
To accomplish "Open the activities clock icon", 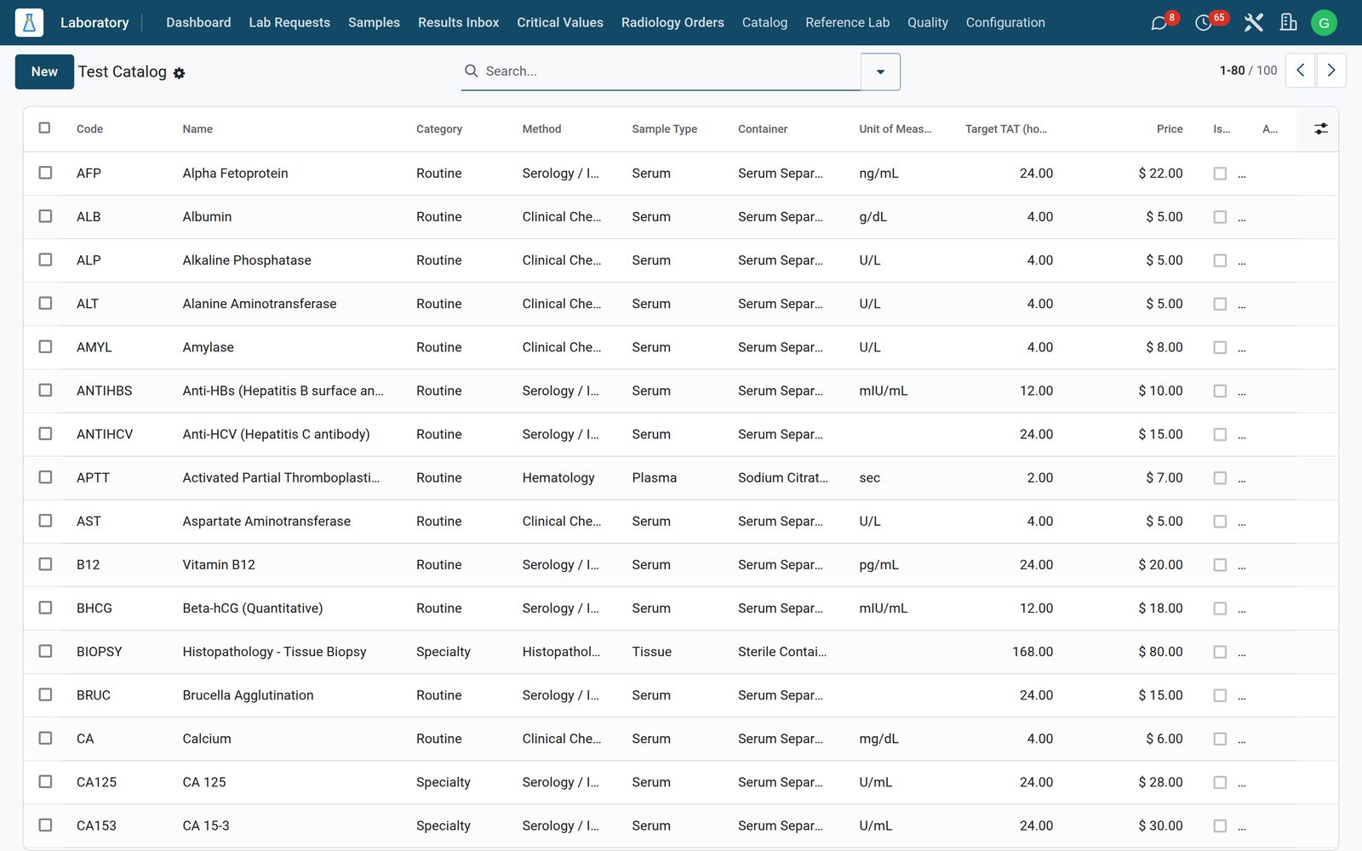I will click(x=1203, y=23).
